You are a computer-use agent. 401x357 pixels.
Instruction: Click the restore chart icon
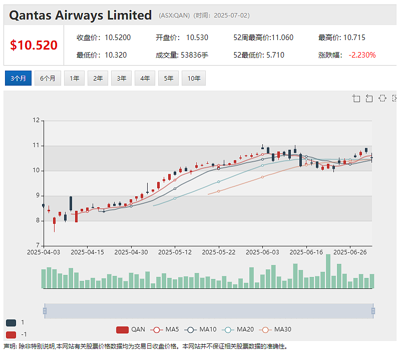(382, 99)
